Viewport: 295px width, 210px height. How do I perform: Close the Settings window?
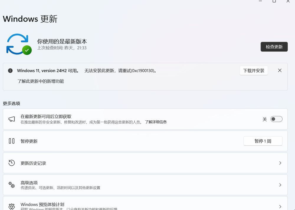click(288, 1)
